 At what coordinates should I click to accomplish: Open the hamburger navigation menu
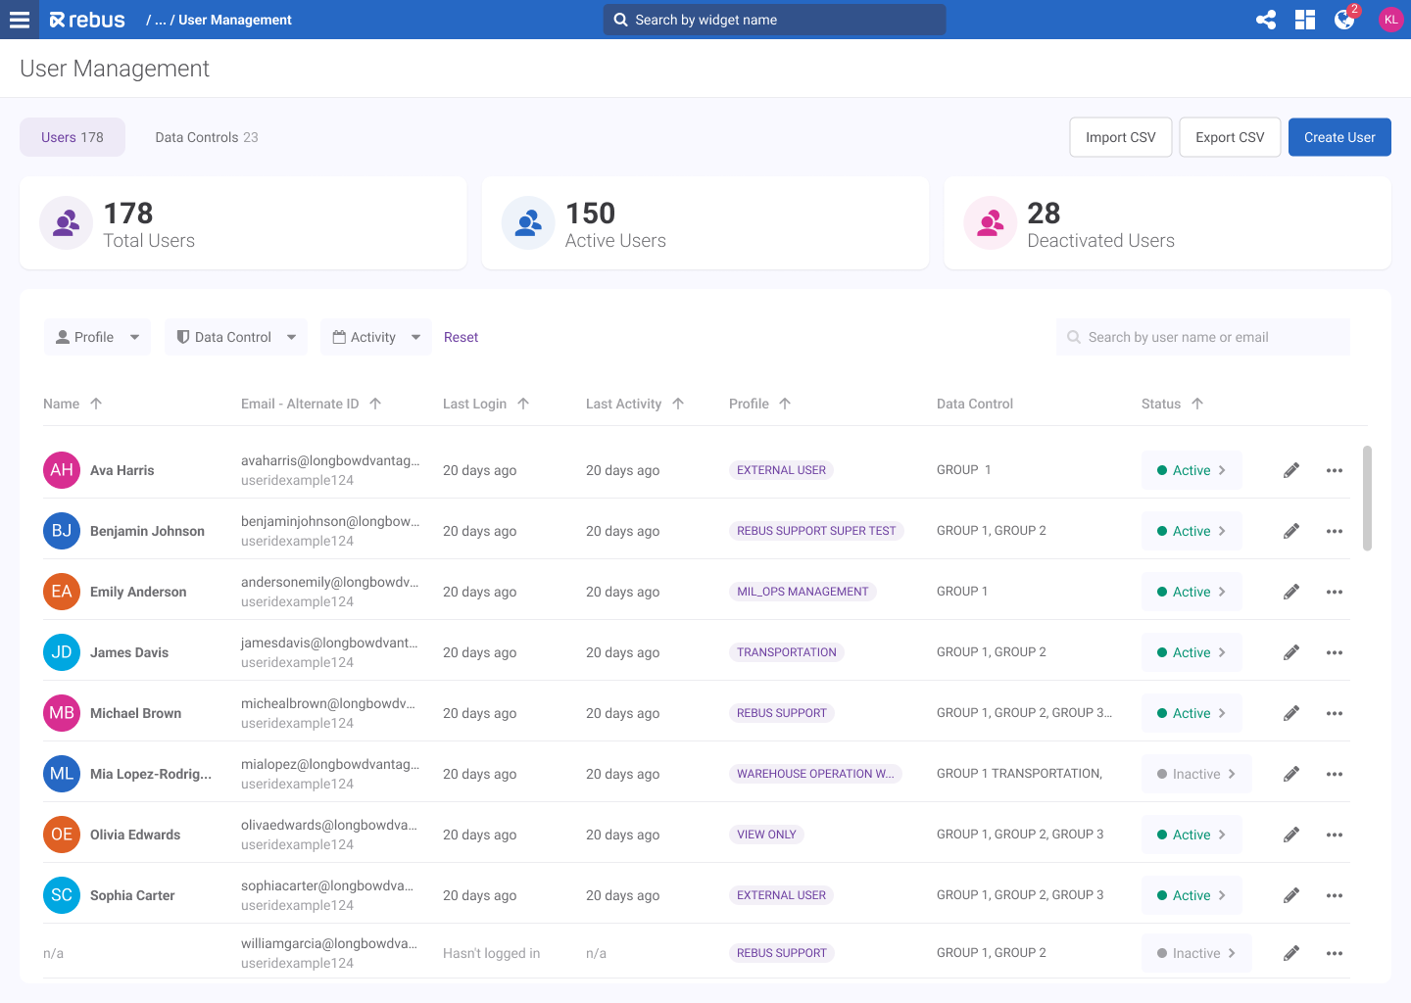20,20
